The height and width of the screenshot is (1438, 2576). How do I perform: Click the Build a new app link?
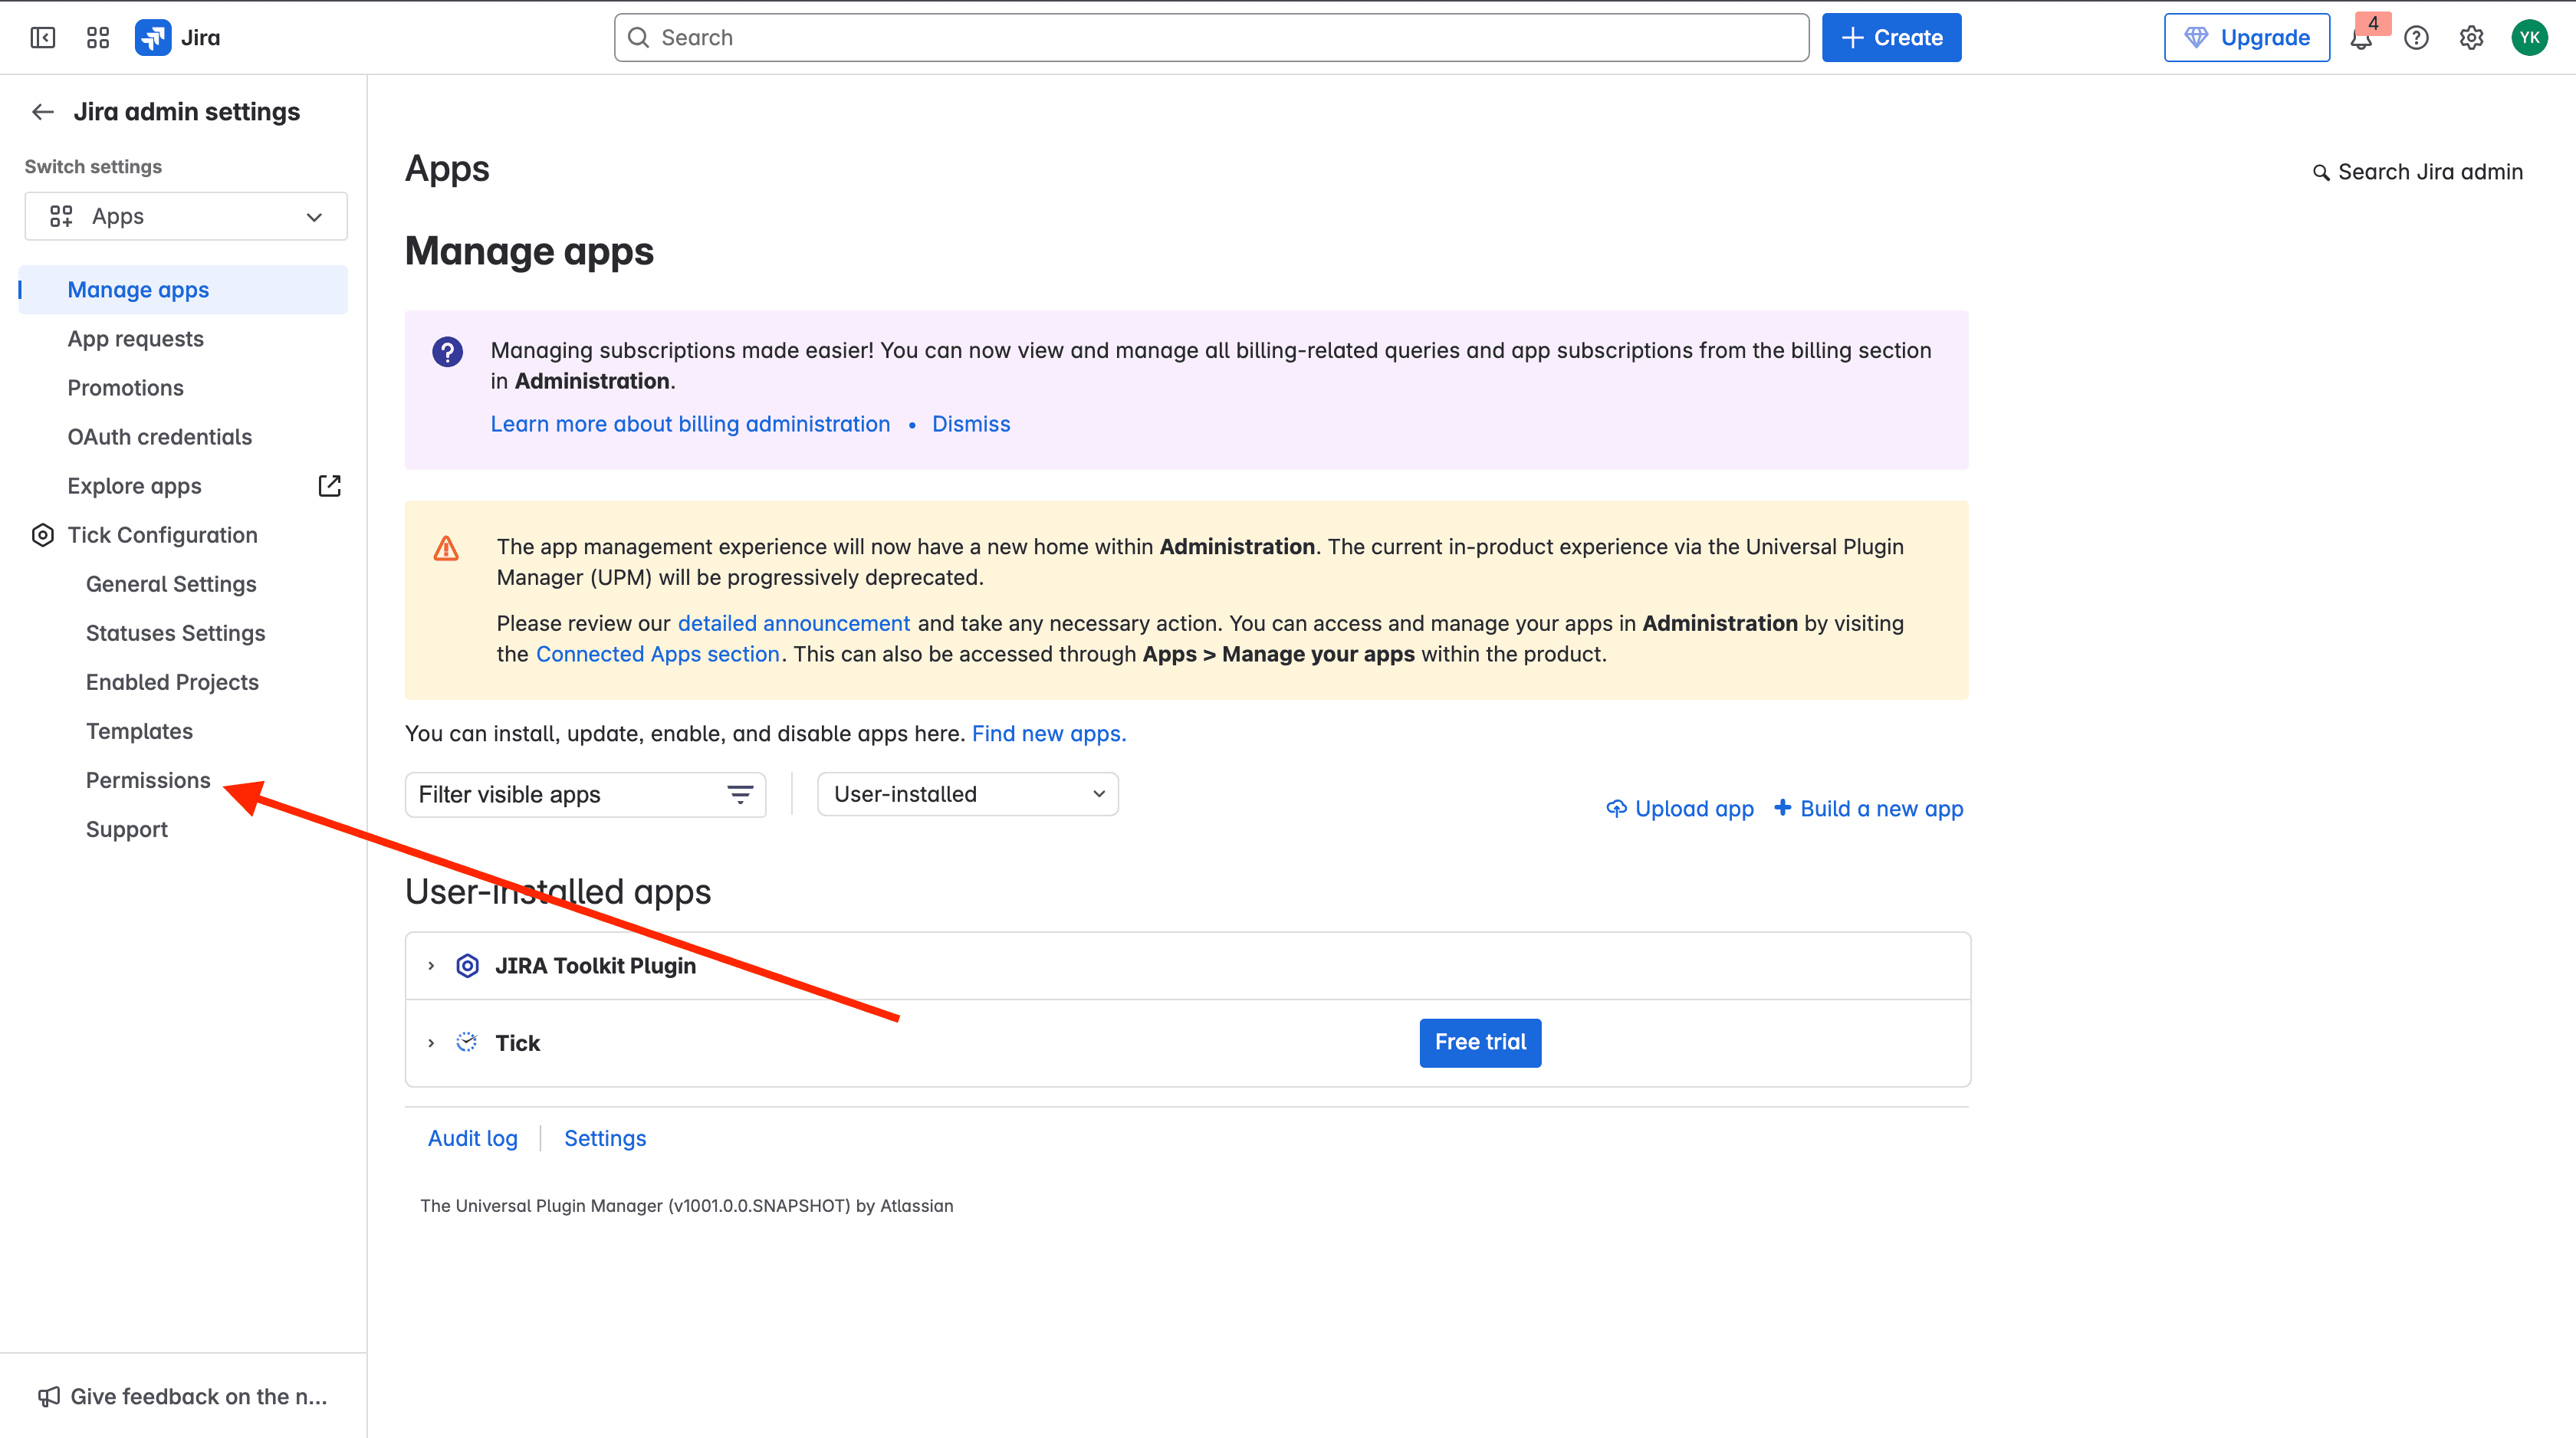coord(1881,809)
